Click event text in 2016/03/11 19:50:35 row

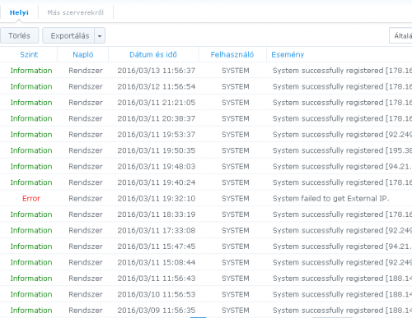coord(342,150)
